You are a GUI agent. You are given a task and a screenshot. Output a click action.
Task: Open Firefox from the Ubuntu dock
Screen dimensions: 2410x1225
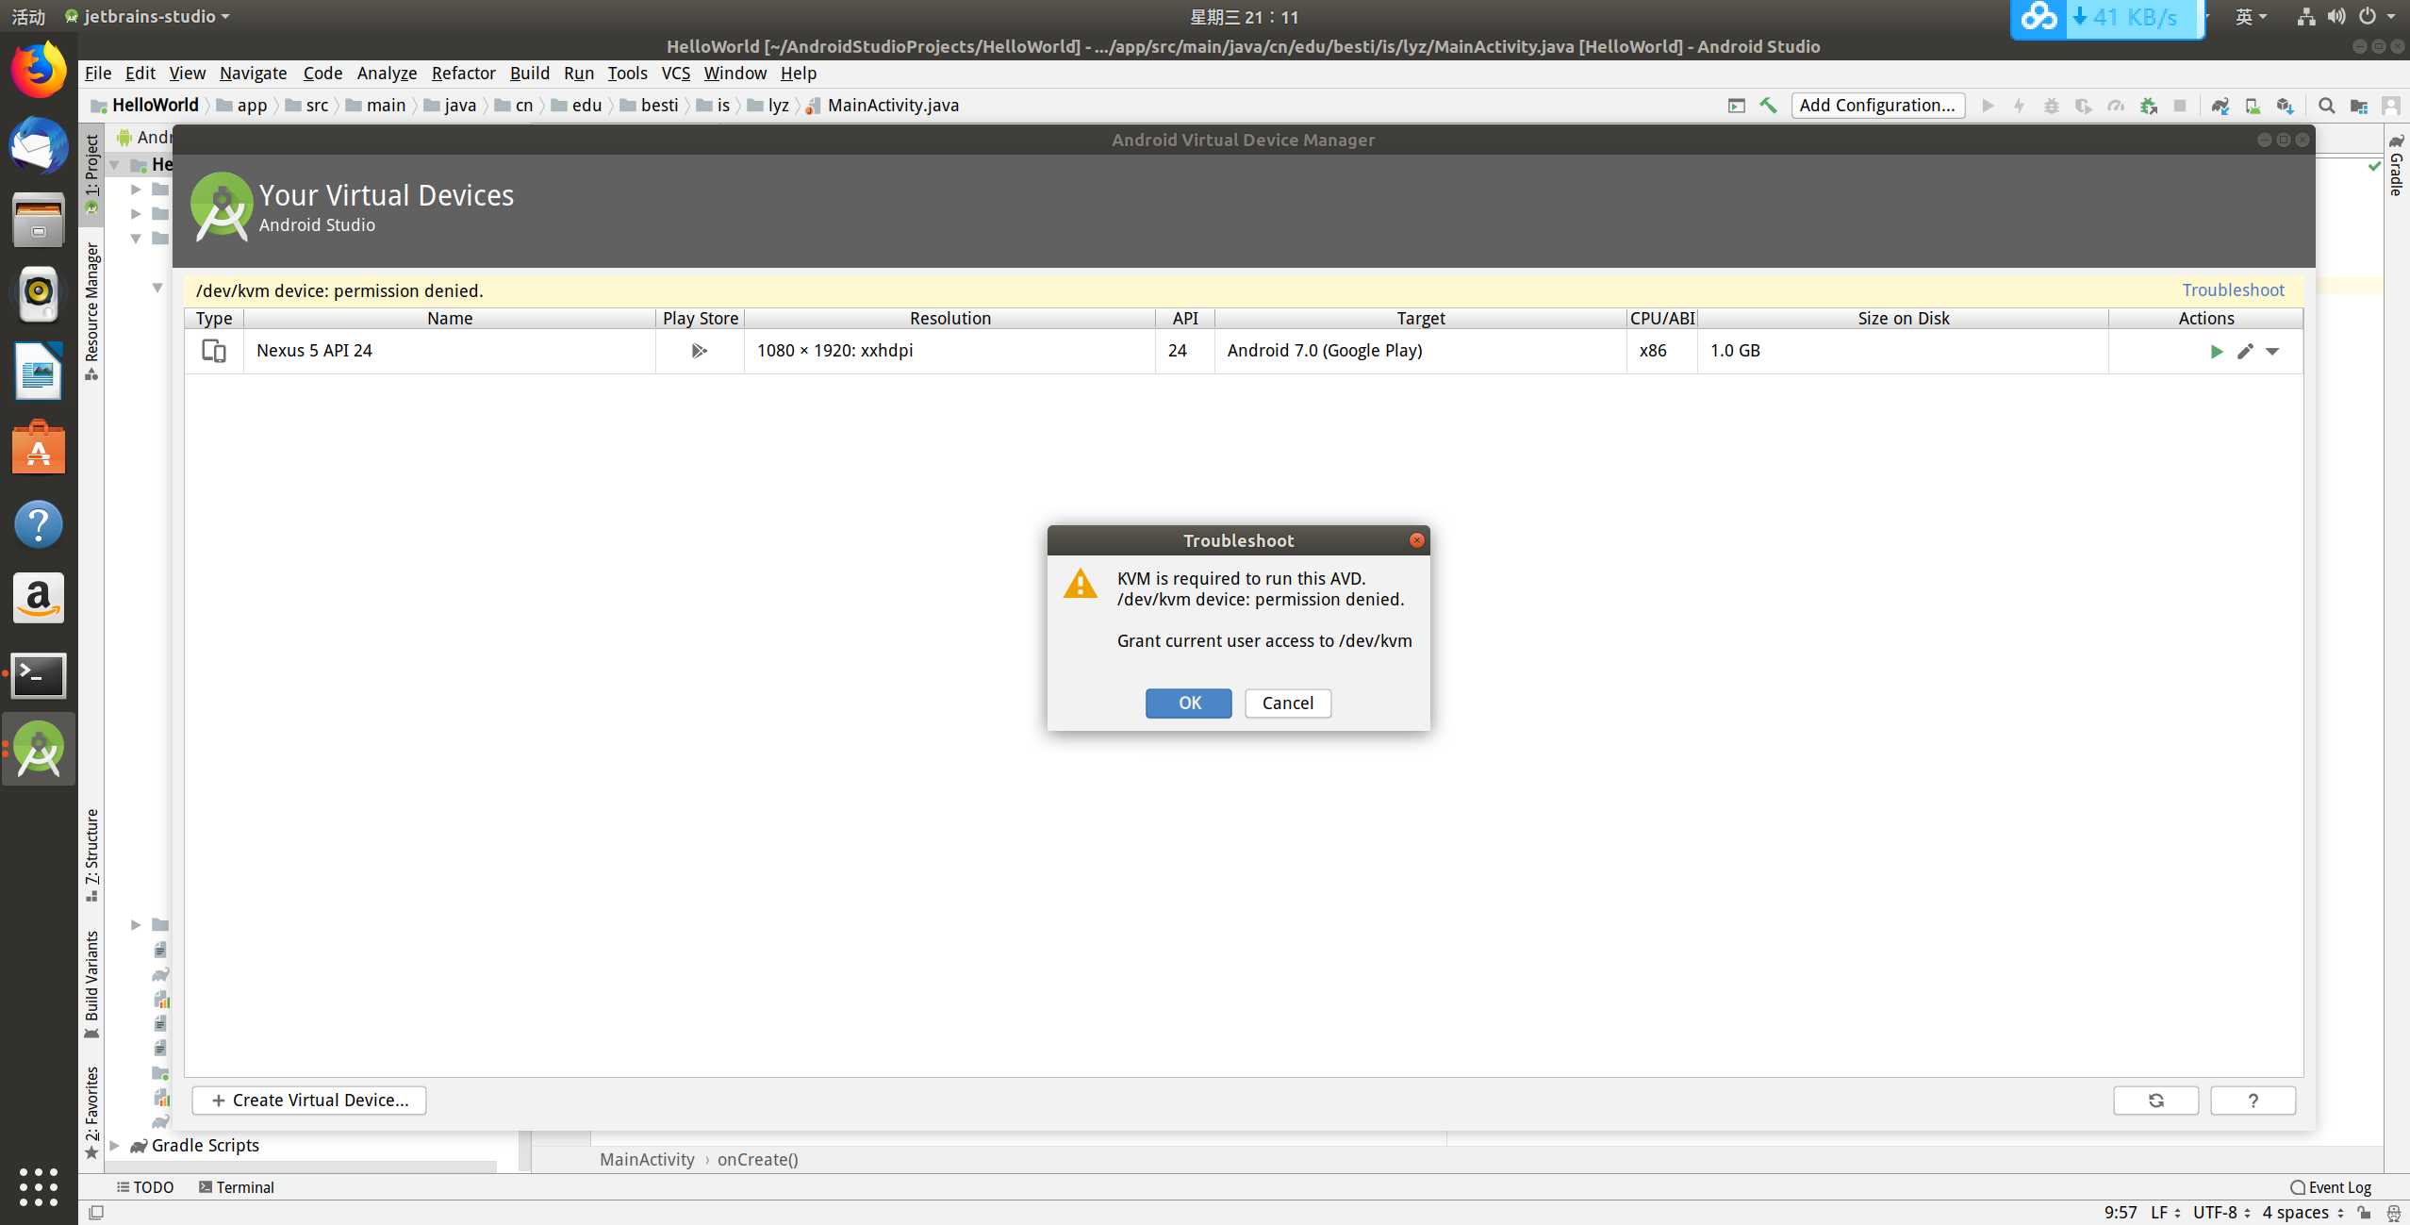coord(39,70)
